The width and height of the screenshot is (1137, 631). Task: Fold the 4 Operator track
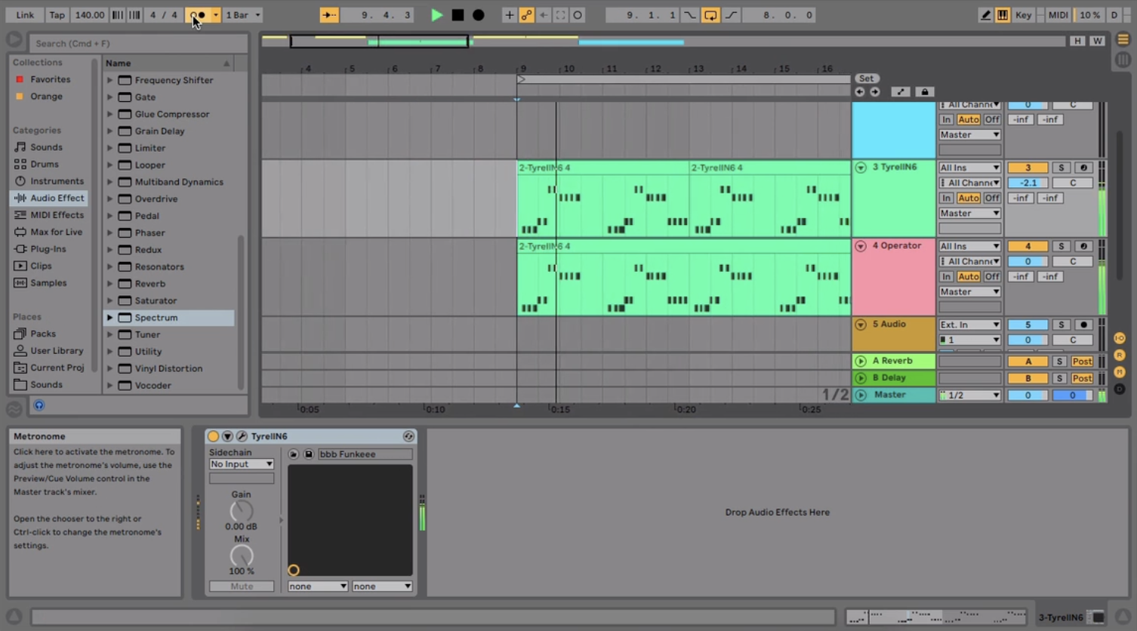861,246
